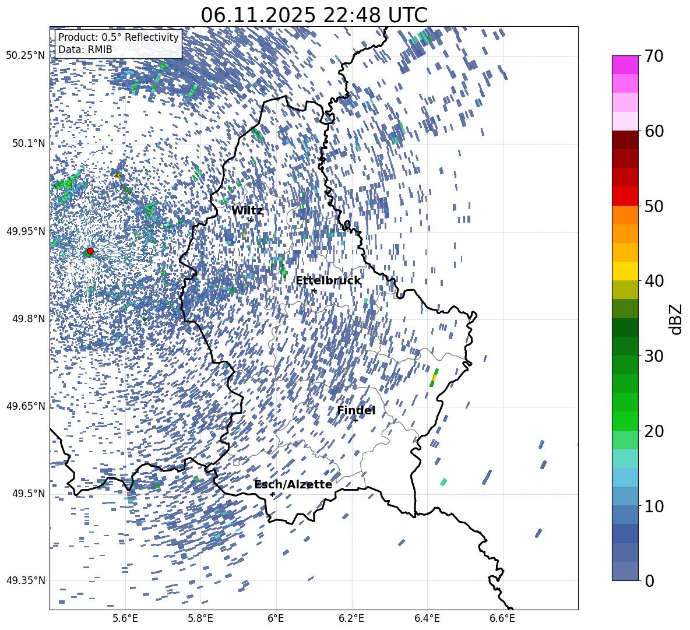Click the 0 tick on the colorbar

(x=649, y=580)
